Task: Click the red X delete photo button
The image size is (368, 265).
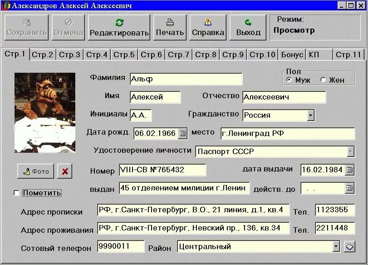Action: point(65,171)
